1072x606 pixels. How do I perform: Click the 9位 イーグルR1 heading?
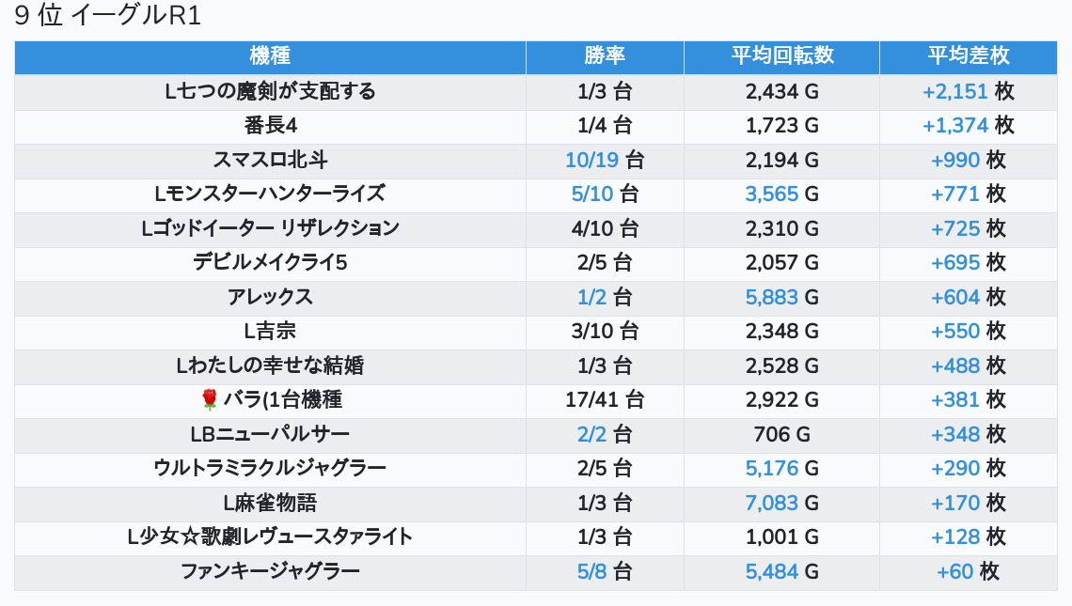point(108,15)
